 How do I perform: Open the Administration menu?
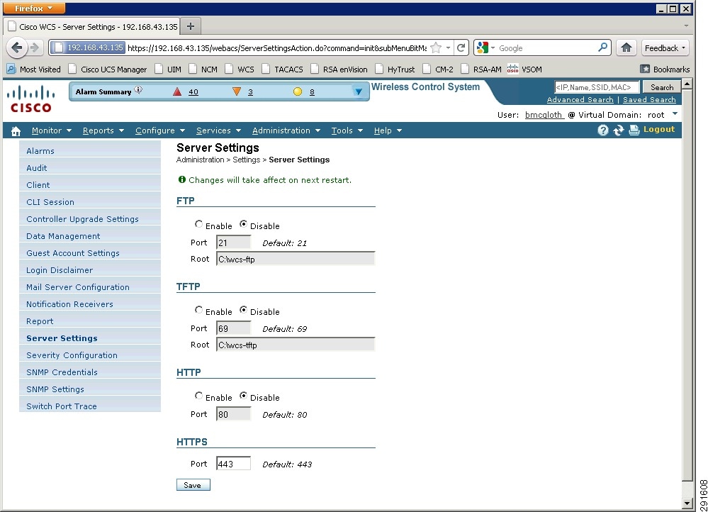point(286,130)
